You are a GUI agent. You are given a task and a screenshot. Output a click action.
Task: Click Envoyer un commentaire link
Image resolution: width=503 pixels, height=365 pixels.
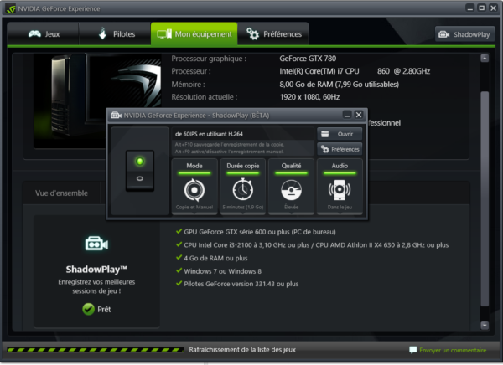click(x=453, y=350)
